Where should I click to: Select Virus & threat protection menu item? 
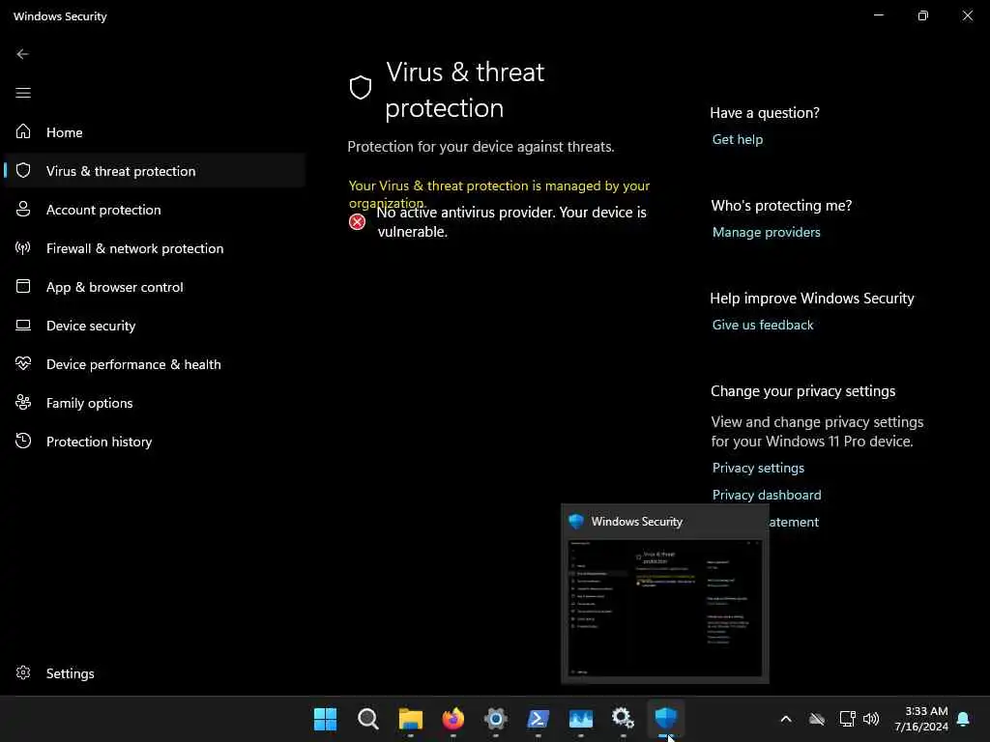pos(154,170)
